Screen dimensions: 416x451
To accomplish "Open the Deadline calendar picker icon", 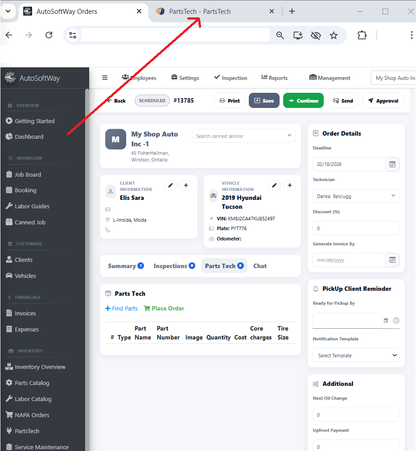I will coord(392,164).
